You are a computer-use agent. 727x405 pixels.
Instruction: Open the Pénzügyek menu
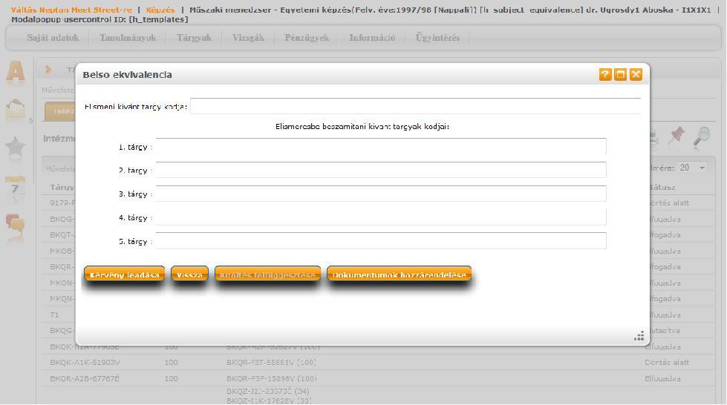[x=307, y=38]
